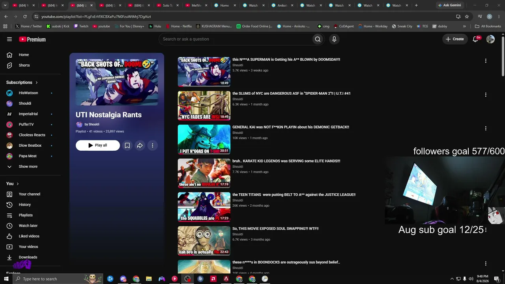Viewport: 505px width, 284px height.
Task: Share the UTI Nostalgia Rants playlist
Action: pyautogui.click(x=140, y=146)
